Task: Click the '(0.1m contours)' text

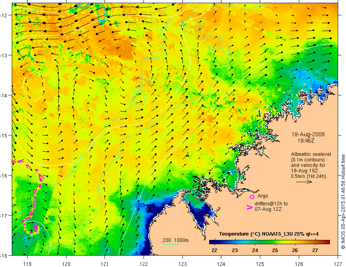Action: [x=308, y=160]
